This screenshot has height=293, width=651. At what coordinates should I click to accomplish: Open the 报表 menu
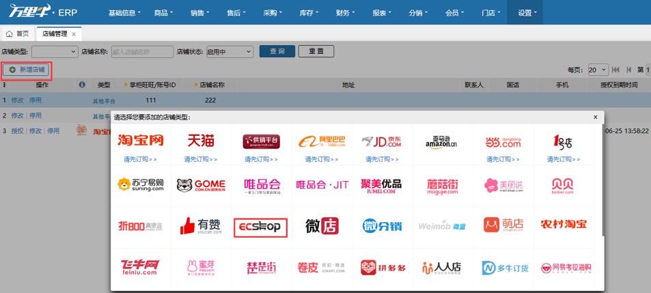[382, 12]
